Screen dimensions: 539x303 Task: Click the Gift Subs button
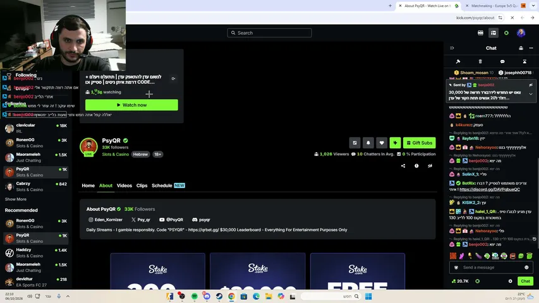420,143
